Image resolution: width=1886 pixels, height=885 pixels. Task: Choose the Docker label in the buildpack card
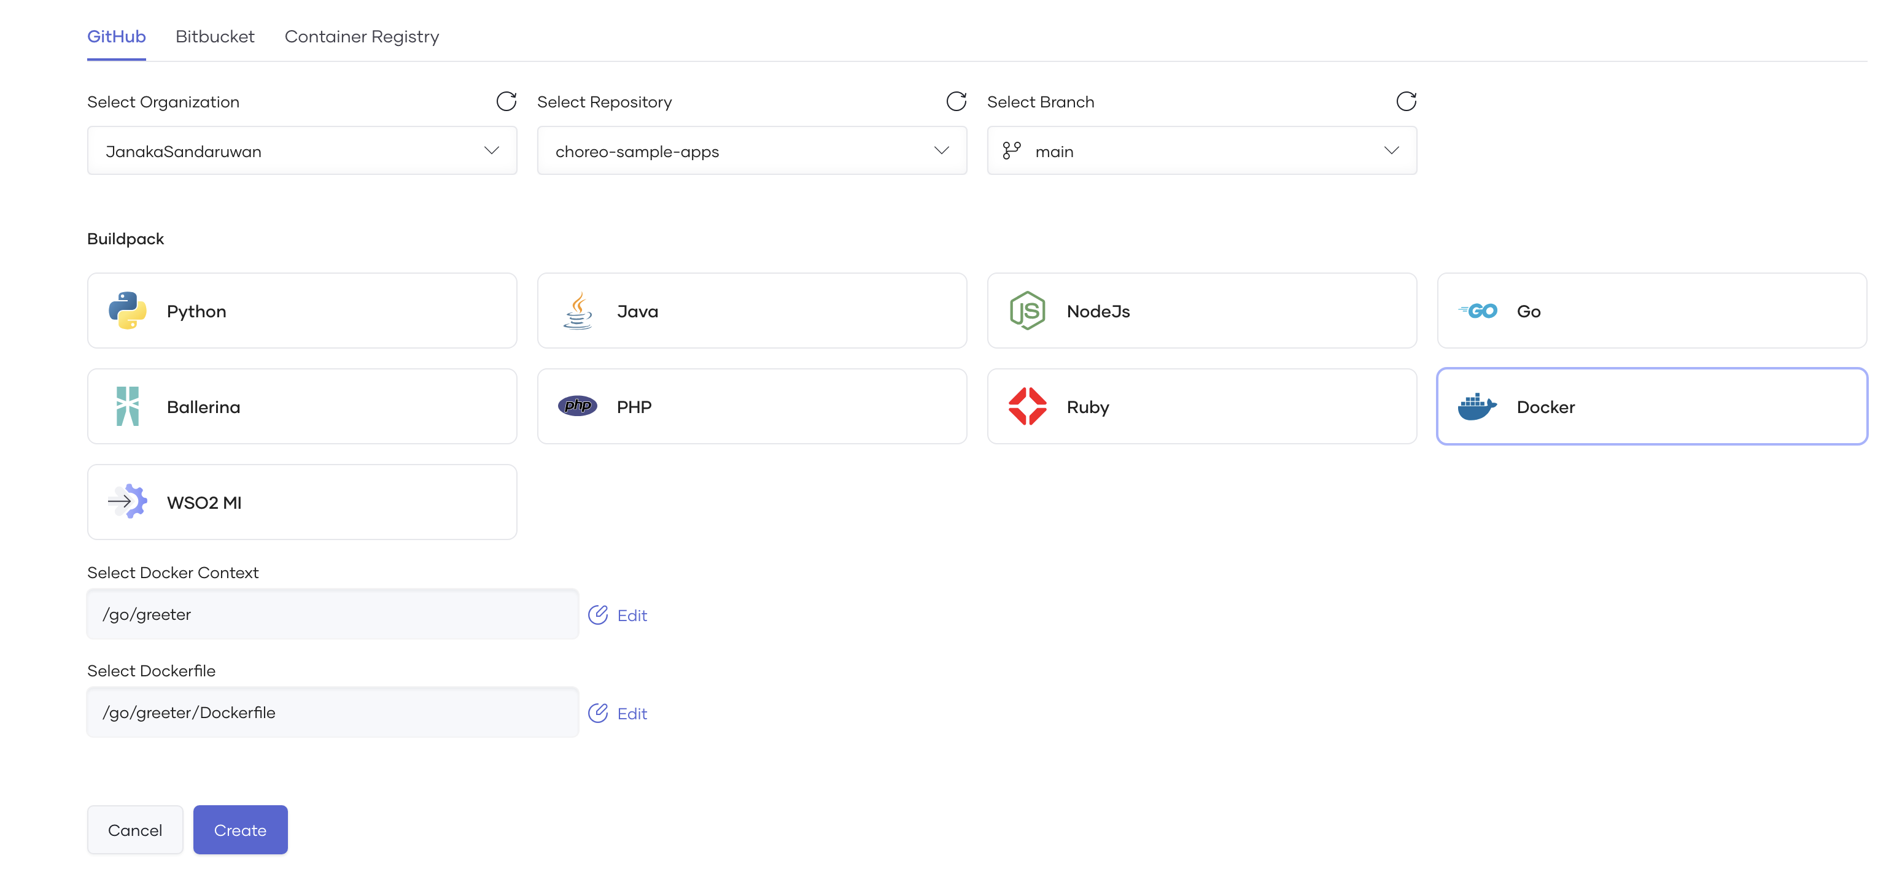(1545, 407)
